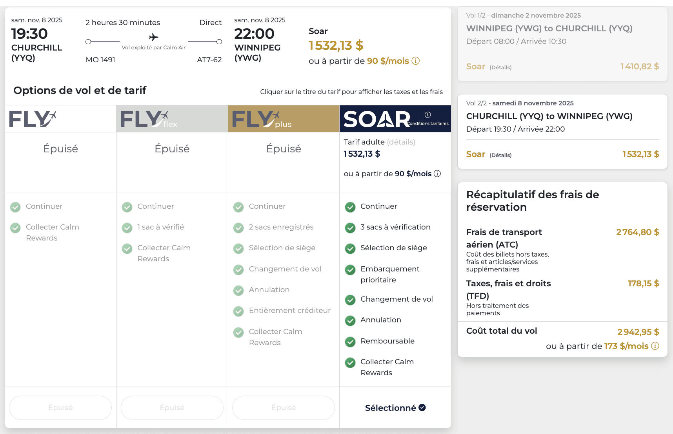Click the Épuisé button under FLY column
The height and width of the screenshot is (434, 673).
(x=60, y=408)
